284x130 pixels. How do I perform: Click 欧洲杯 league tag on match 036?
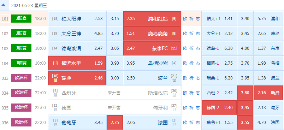pos(21,122)
